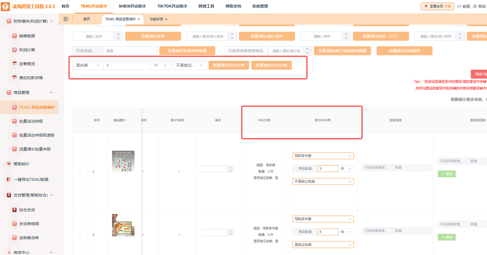Click the 售后扣款详情 sidebar icon
487x255 pixels.
[x=14, y=78]
